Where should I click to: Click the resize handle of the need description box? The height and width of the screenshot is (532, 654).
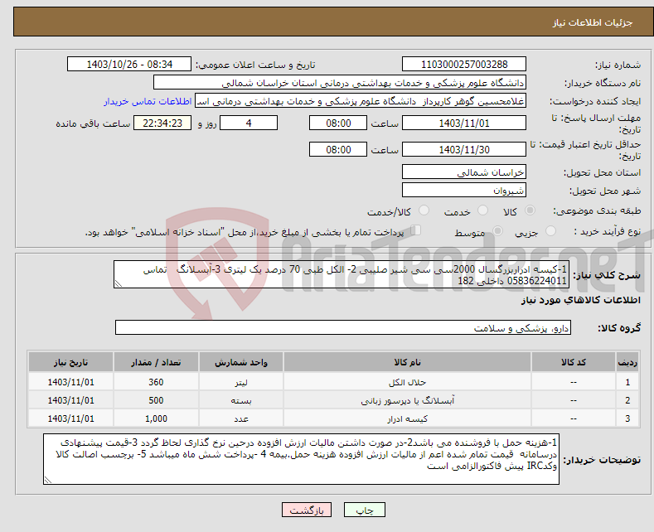coord(119,284)
